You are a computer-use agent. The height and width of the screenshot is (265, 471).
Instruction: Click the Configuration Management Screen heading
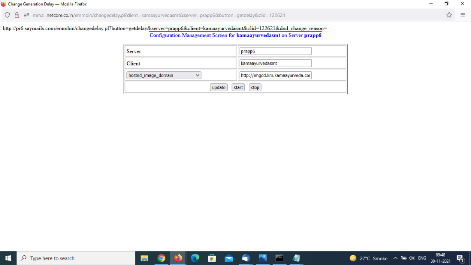[235, 35]
